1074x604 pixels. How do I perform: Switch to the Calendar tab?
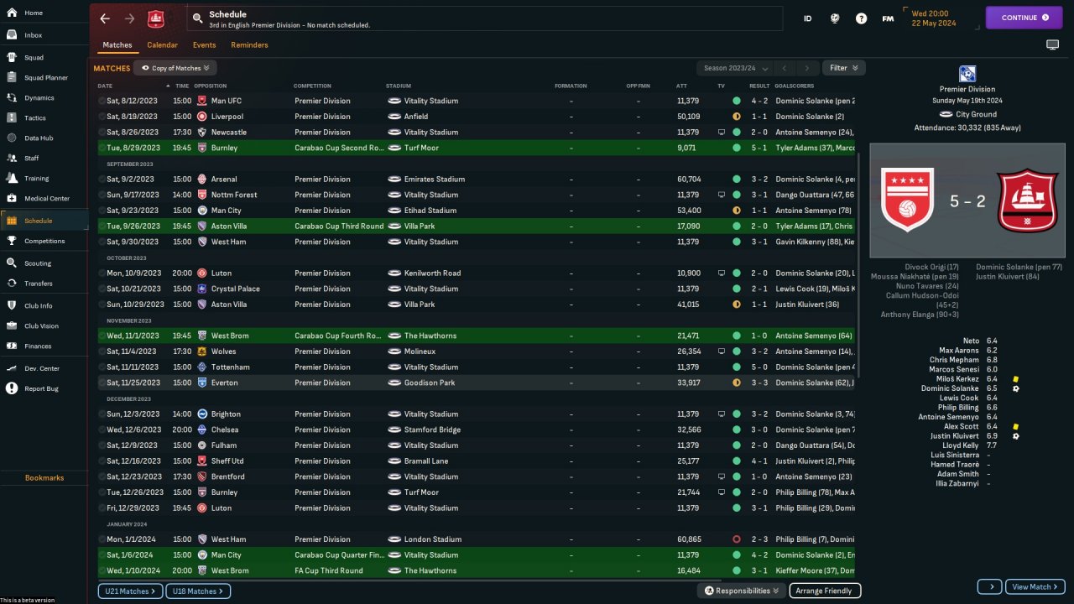point(162,44)
